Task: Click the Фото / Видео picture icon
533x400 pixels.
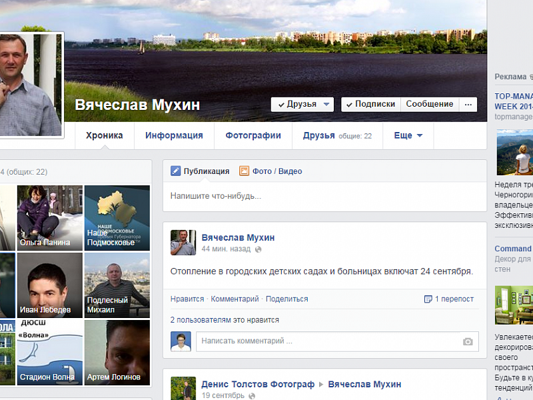Action: point(244,171)
